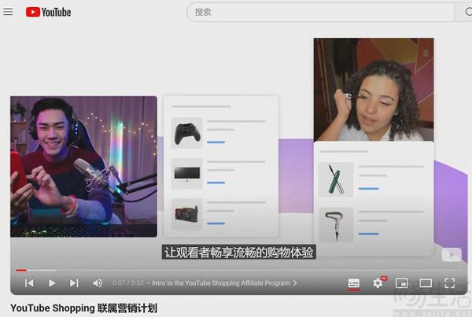Click the 0:07 / 5:32 time display
The width and height of the screenshot is (472, 317).
[x=128, y=283]
